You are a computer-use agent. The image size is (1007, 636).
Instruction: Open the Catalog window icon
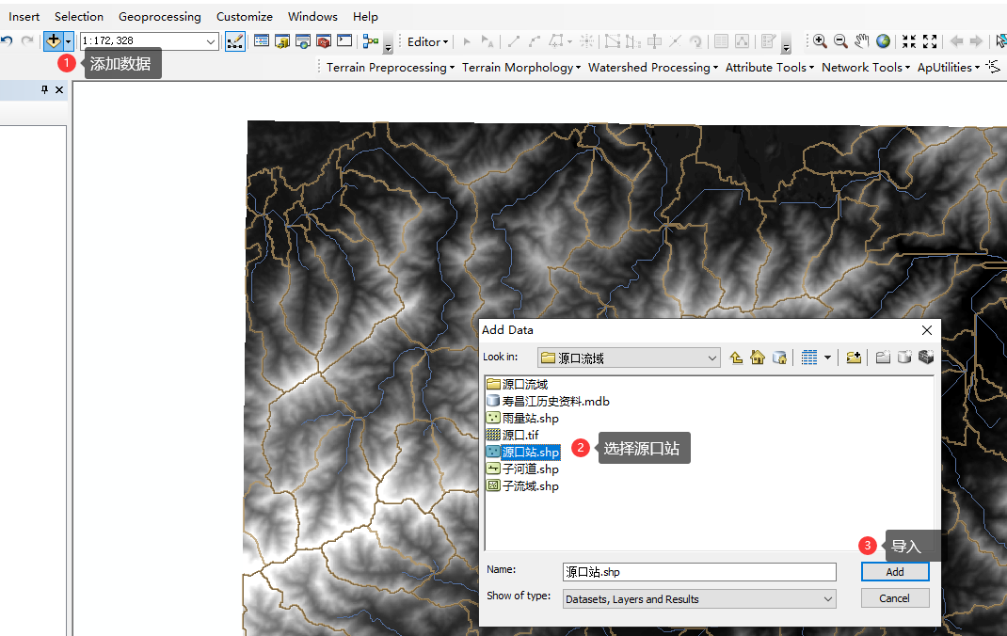tap(282, 41)
